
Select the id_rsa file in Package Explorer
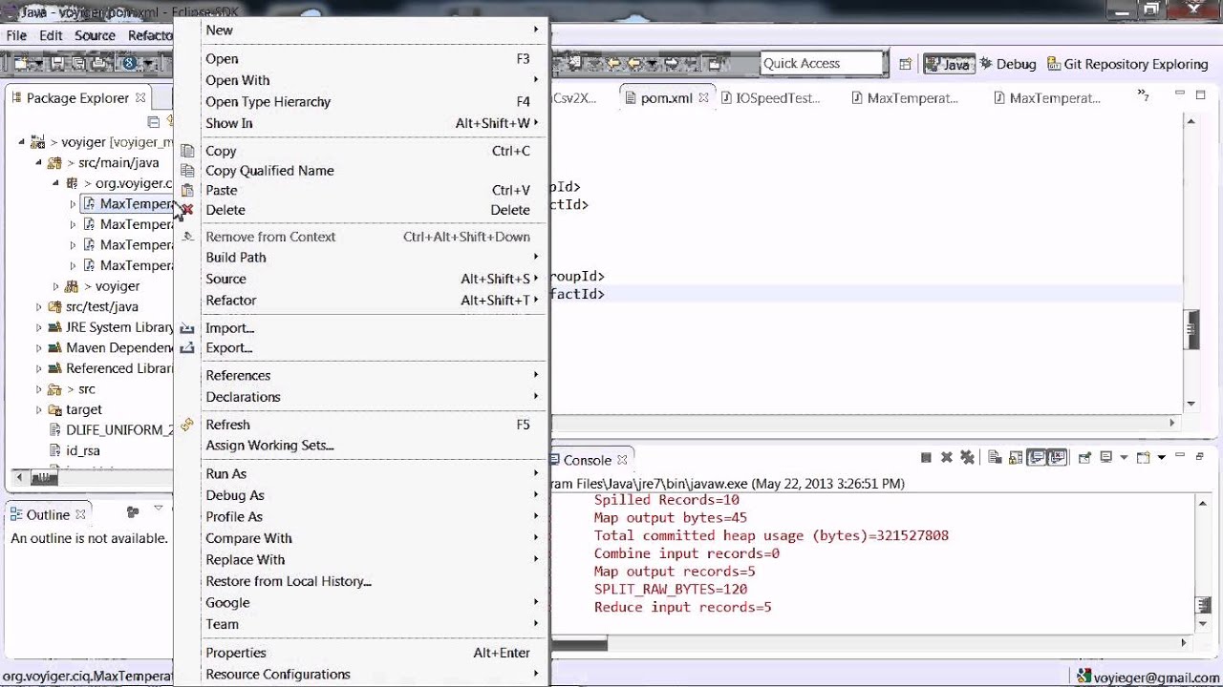click(x=75, y=450)
